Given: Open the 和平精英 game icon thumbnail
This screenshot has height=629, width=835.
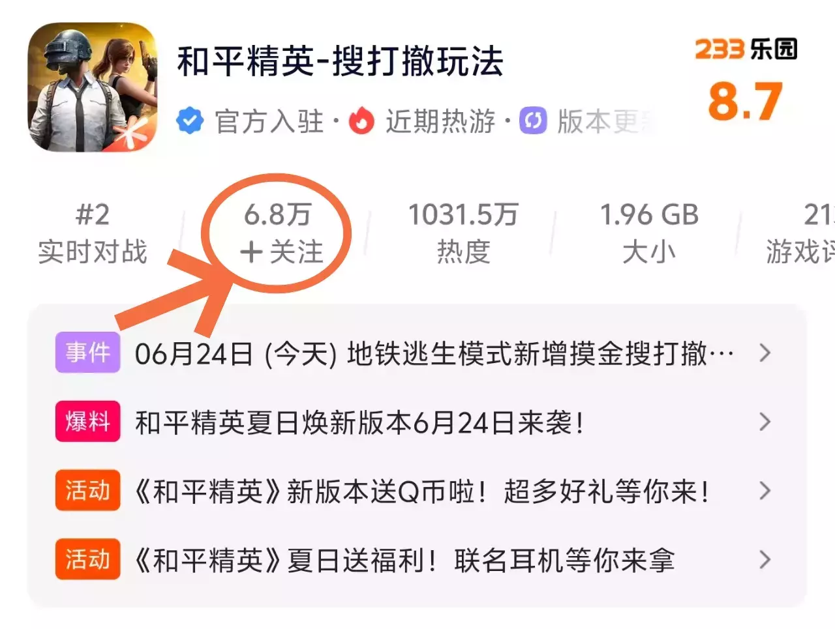Looking at the screenshot, I should coord(92,87).
